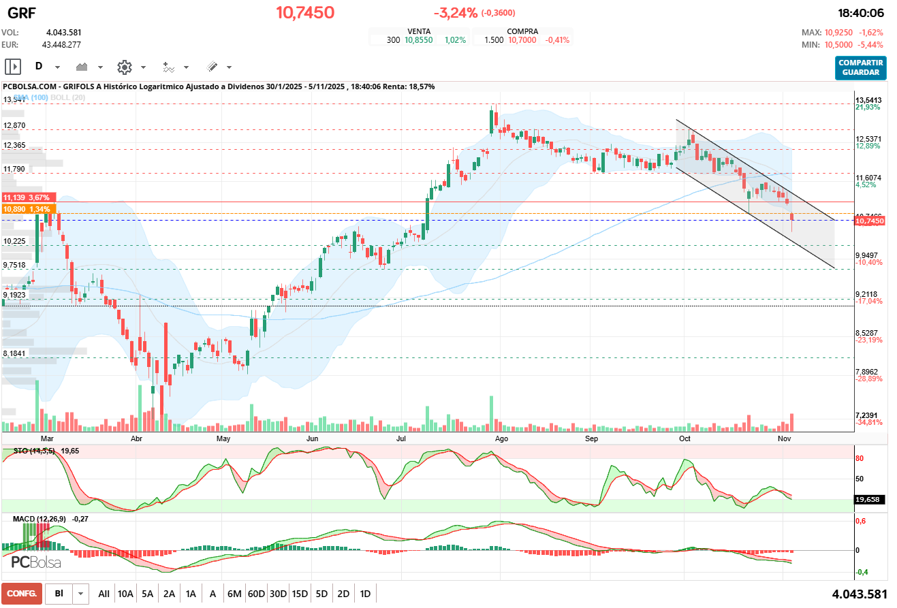Click the BOLL (20) indicator label
897x608 pixels.
coord(67,97)
